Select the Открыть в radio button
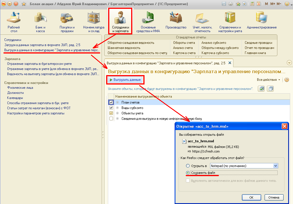This screenshot has height=204, width=293. [x=188, y=166]
